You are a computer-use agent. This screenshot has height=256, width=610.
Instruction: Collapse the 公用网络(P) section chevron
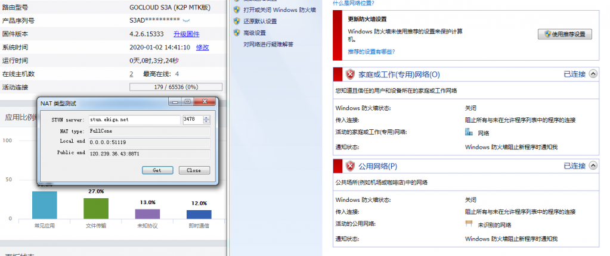pos(593,166)
